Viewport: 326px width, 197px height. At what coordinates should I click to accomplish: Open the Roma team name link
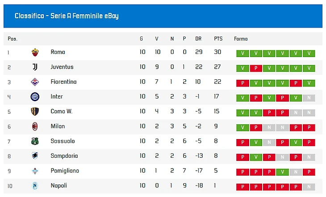[58, 52]
